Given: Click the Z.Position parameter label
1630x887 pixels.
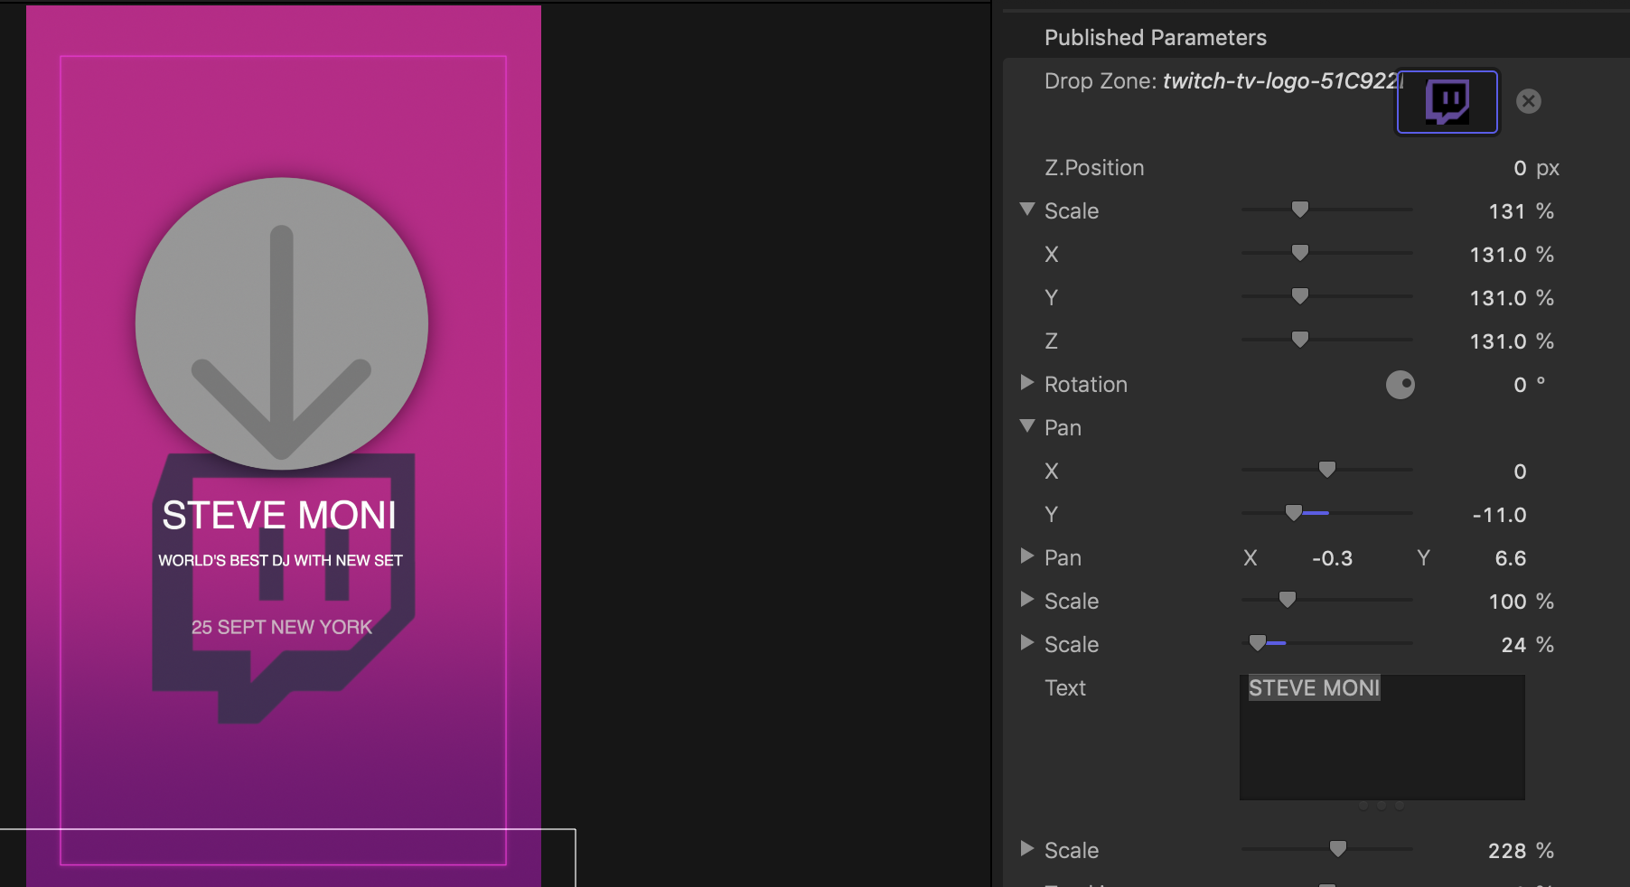Looking at the screenshot, I should click(1094, 168).
